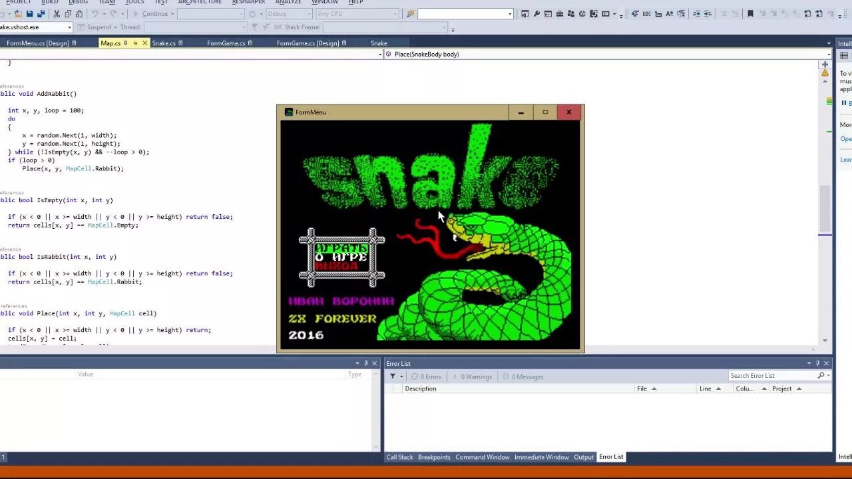Click the Continue debug button
Image resolution: width=852 pixels, height=479 pixels.
click(150, 14)
